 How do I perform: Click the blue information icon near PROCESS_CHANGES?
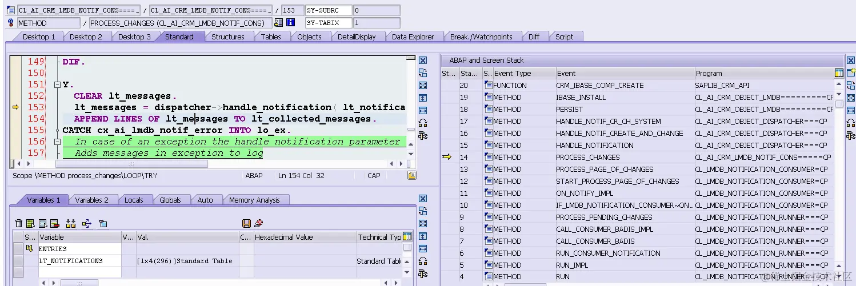click(x=290, y=23)
